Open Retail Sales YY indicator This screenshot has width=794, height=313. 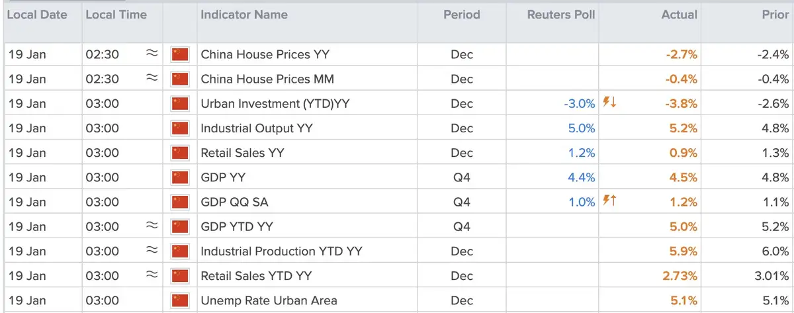tap(242, 152)
